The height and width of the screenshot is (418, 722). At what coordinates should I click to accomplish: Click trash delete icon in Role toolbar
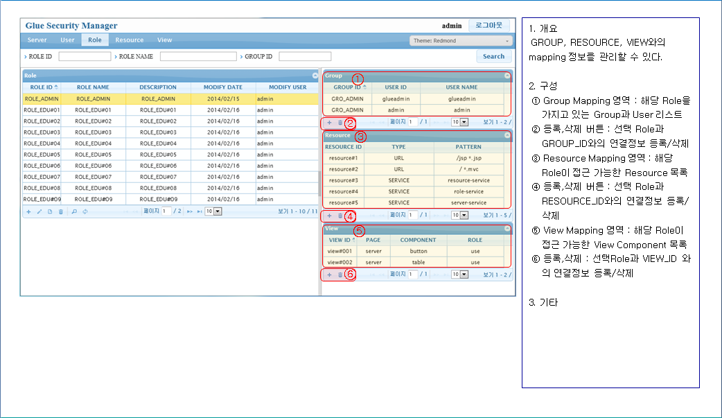[60, 211]
